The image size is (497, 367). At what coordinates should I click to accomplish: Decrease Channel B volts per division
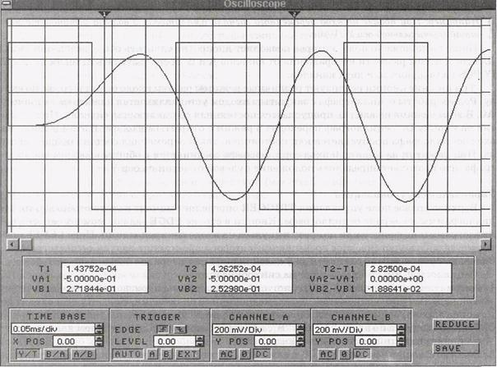point(401,333)
